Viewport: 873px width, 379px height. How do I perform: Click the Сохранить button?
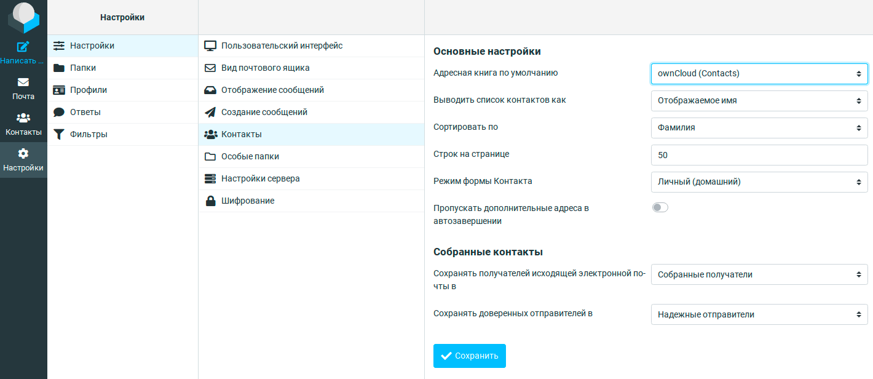[469, 356]
